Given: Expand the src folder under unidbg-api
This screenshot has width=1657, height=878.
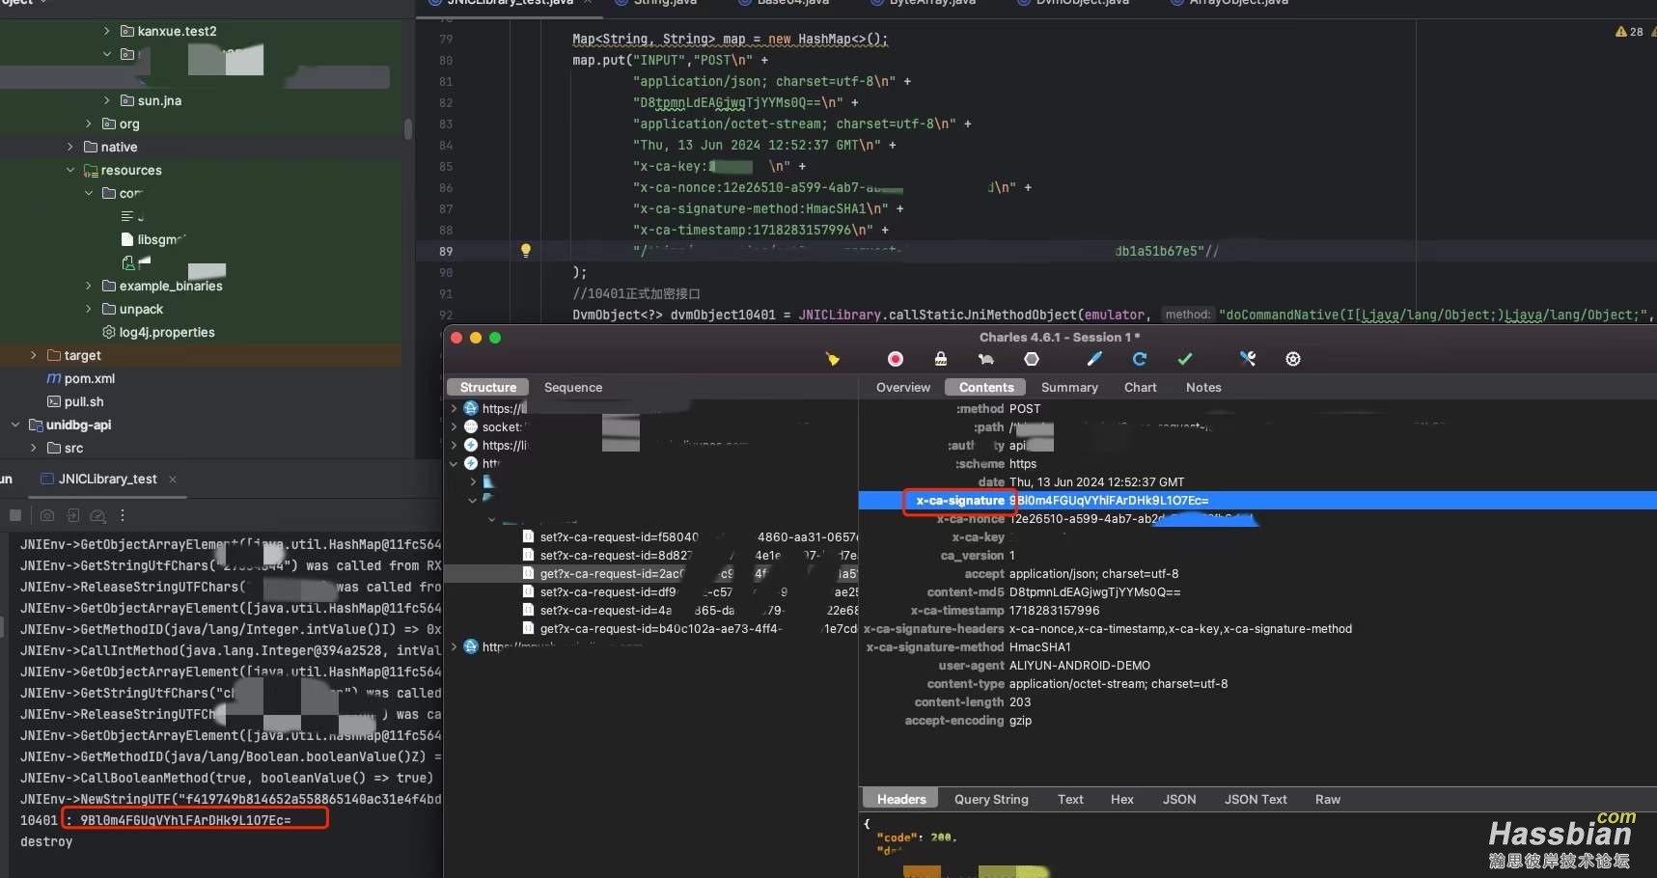Looking at the screenshot, I should pos(34,448).
